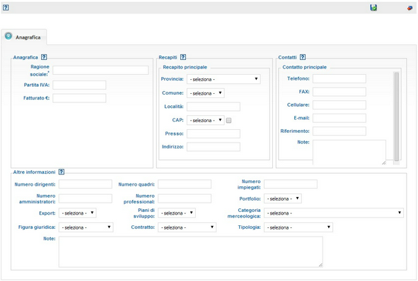Open the Comune dropdown list
The image size is (418, 281).
click(x=206, y=93)
